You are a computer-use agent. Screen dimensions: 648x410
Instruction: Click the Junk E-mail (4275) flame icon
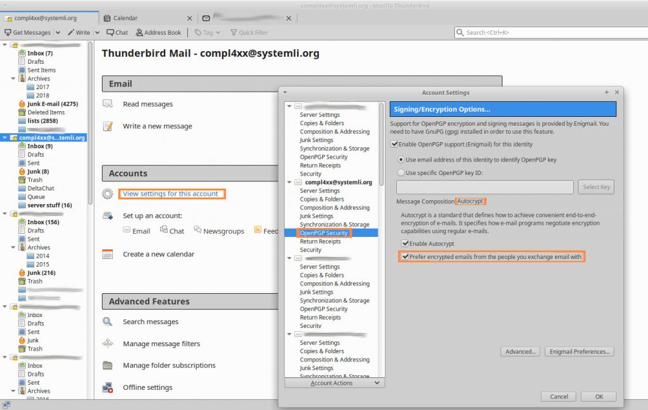tap(22, 104)
